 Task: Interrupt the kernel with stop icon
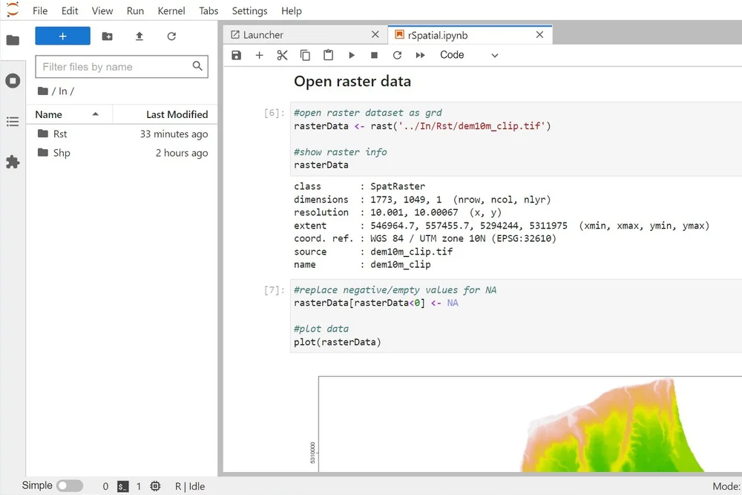click(x=374, y=55)
